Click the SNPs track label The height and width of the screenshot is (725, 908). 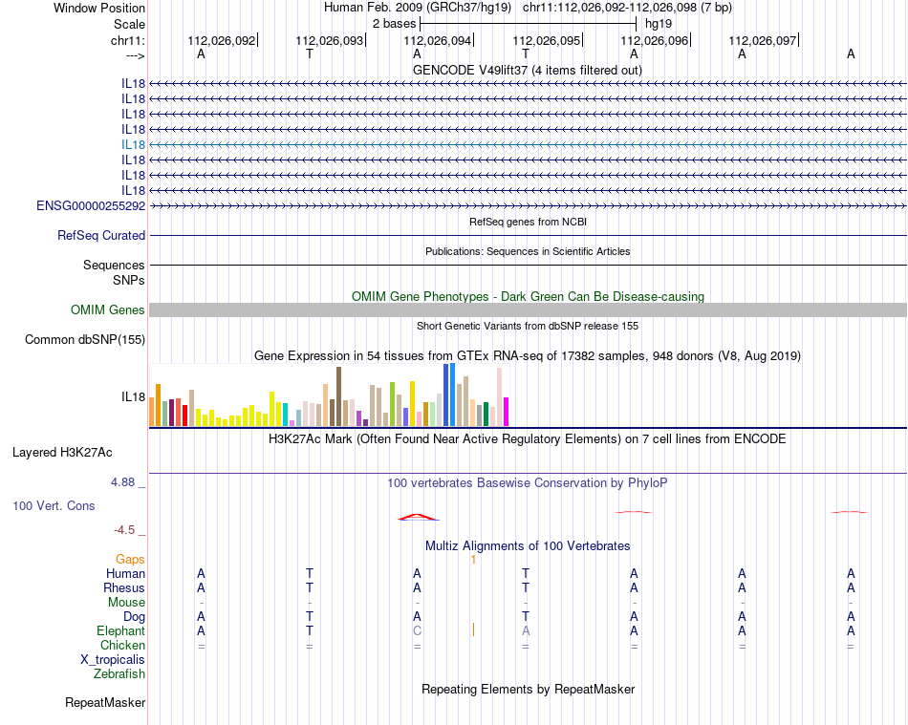click(x=129, y=280)
